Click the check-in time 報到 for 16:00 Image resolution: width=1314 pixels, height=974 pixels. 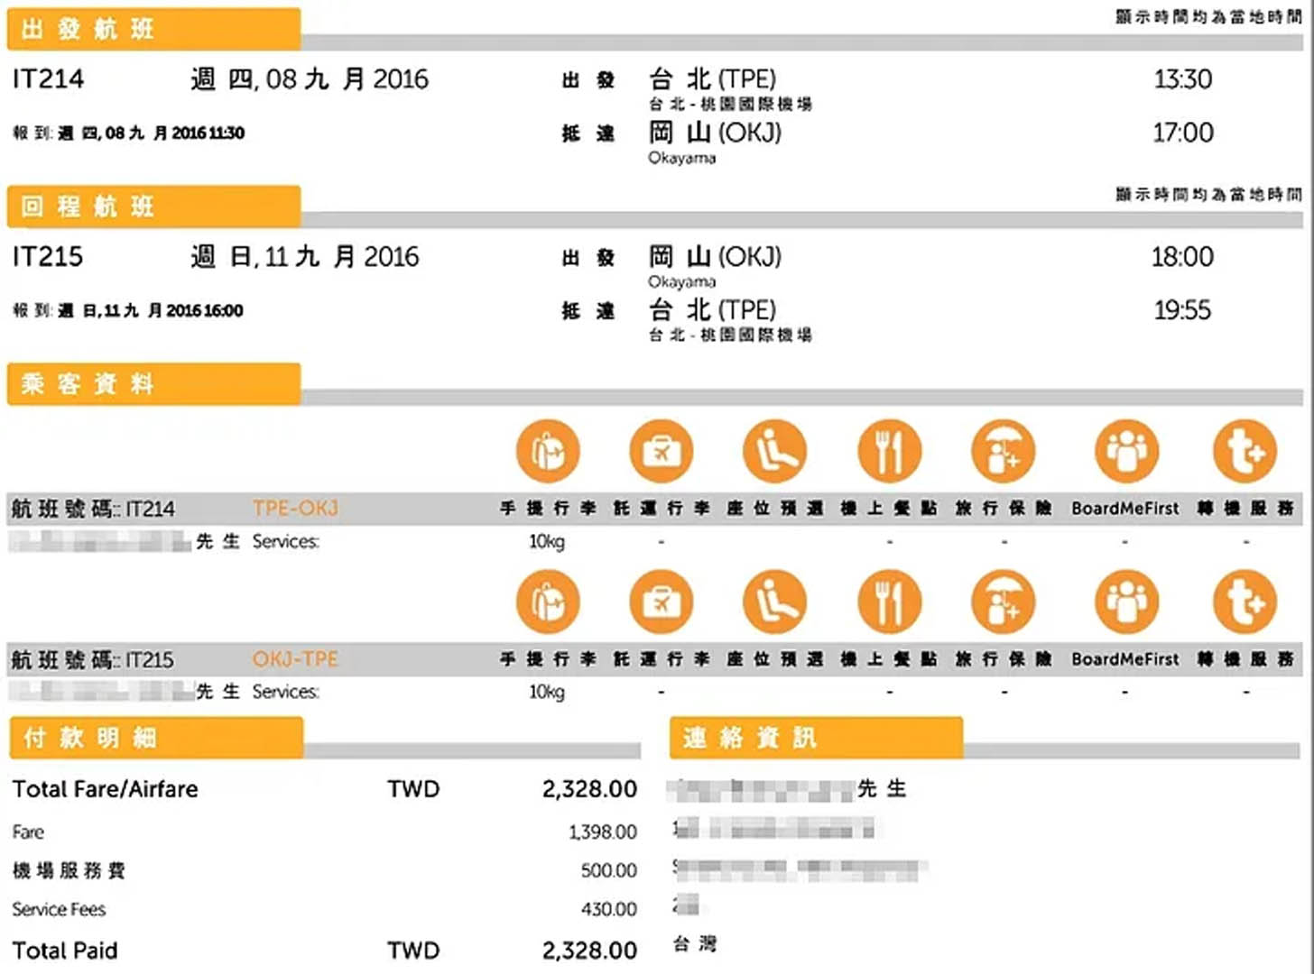[127, 311]
